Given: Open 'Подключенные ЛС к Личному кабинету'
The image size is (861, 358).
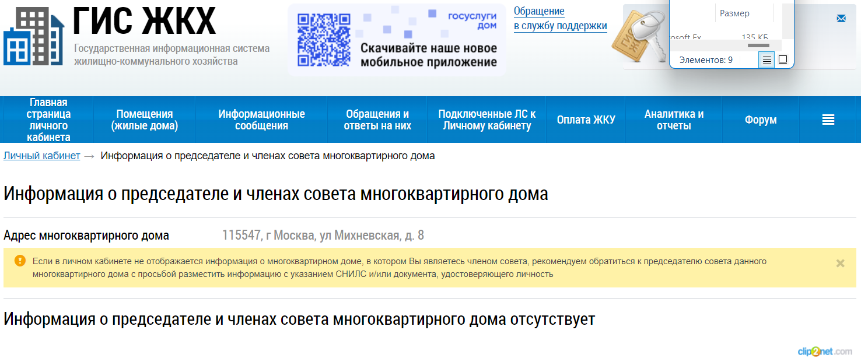Looking at the screenshot, I should (487, 120).
